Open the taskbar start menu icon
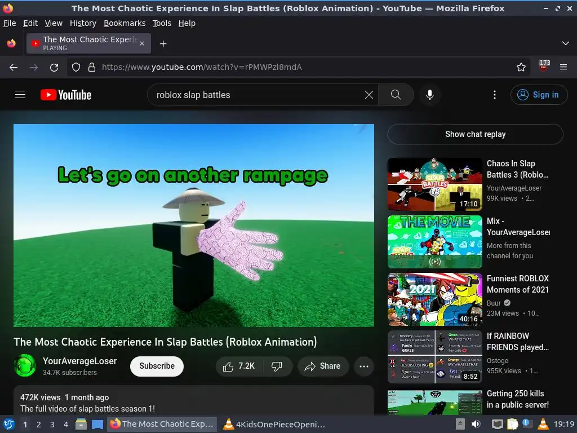This screenshot has height=433, width=577. pos(8,424)
